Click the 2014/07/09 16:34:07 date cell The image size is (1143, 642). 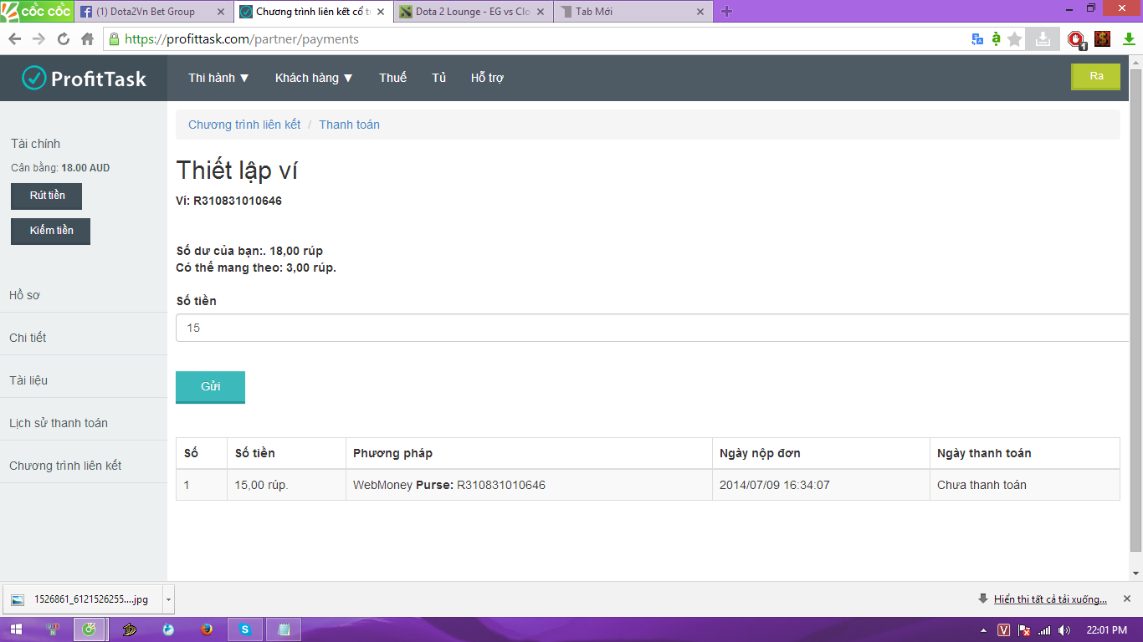click(821, 485)
